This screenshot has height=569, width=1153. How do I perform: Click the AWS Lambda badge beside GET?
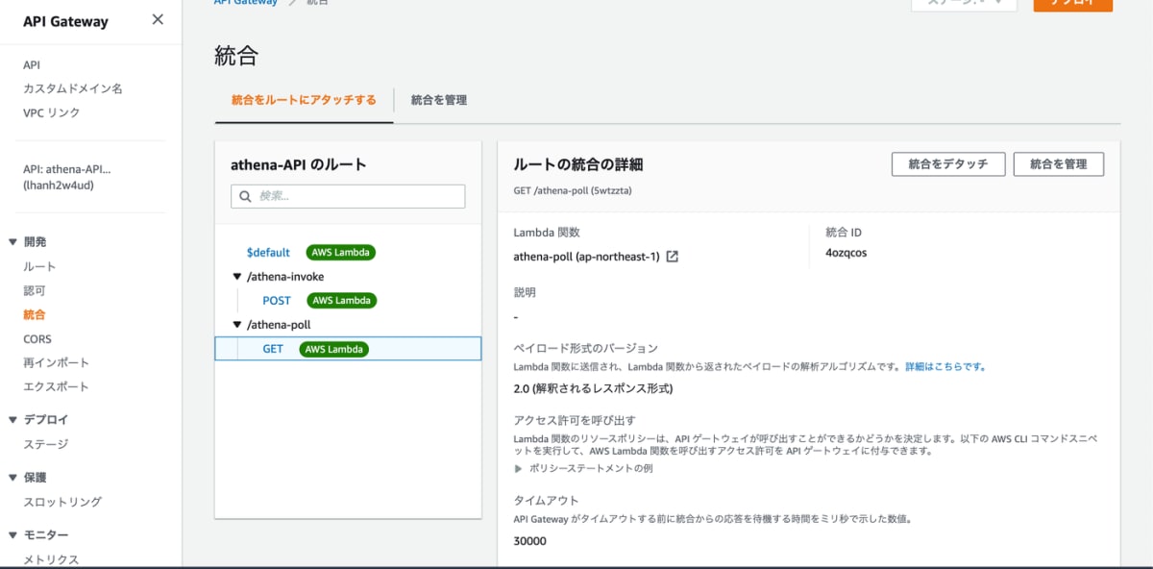(x=334, y=349)
